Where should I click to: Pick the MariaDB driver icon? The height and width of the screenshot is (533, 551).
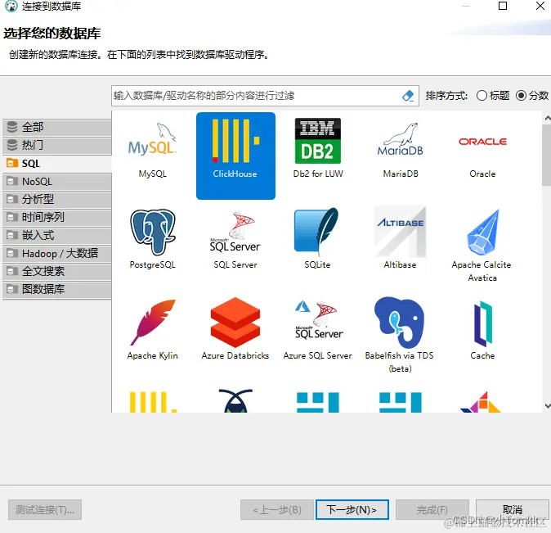click(401, 150)
